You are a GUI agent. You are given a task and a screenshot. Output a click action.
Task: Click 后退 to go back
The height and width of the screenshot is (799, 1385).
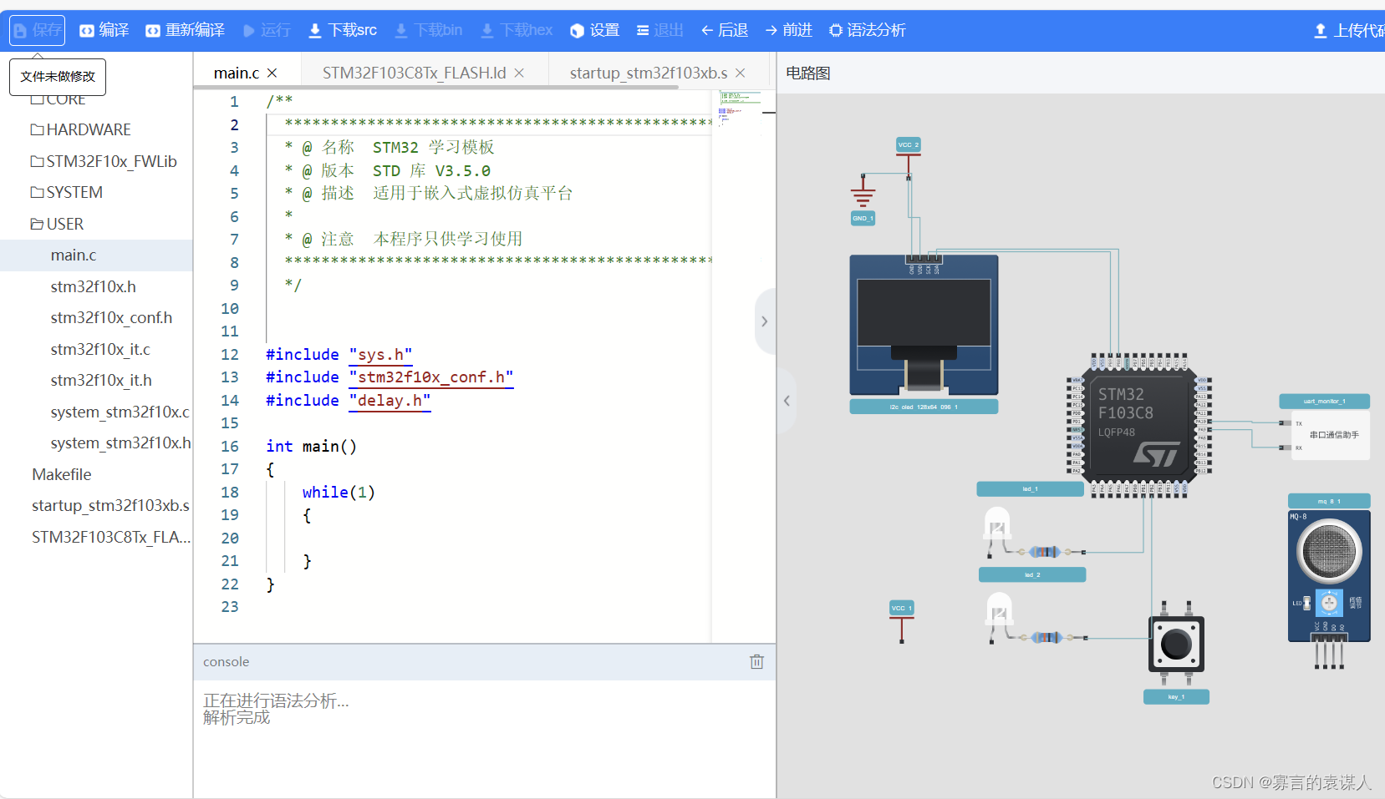(x=725, y=30)
